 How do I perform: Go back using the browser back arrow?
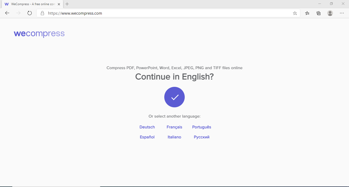(7, 13)
